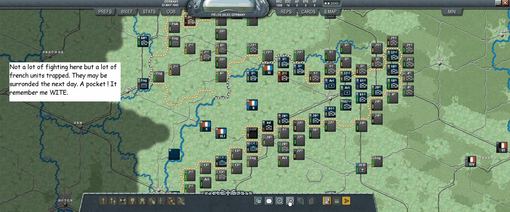Select the blank dark blue counter

(x=174, y=154)
